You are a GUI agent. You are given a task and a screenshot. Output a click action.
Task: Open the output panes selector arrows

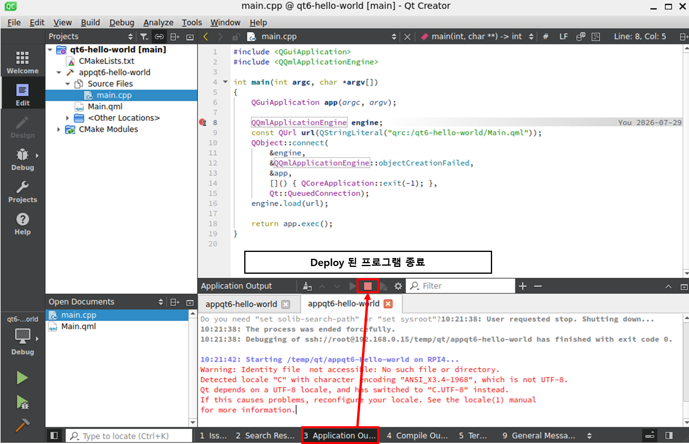[x=590, y=436]
